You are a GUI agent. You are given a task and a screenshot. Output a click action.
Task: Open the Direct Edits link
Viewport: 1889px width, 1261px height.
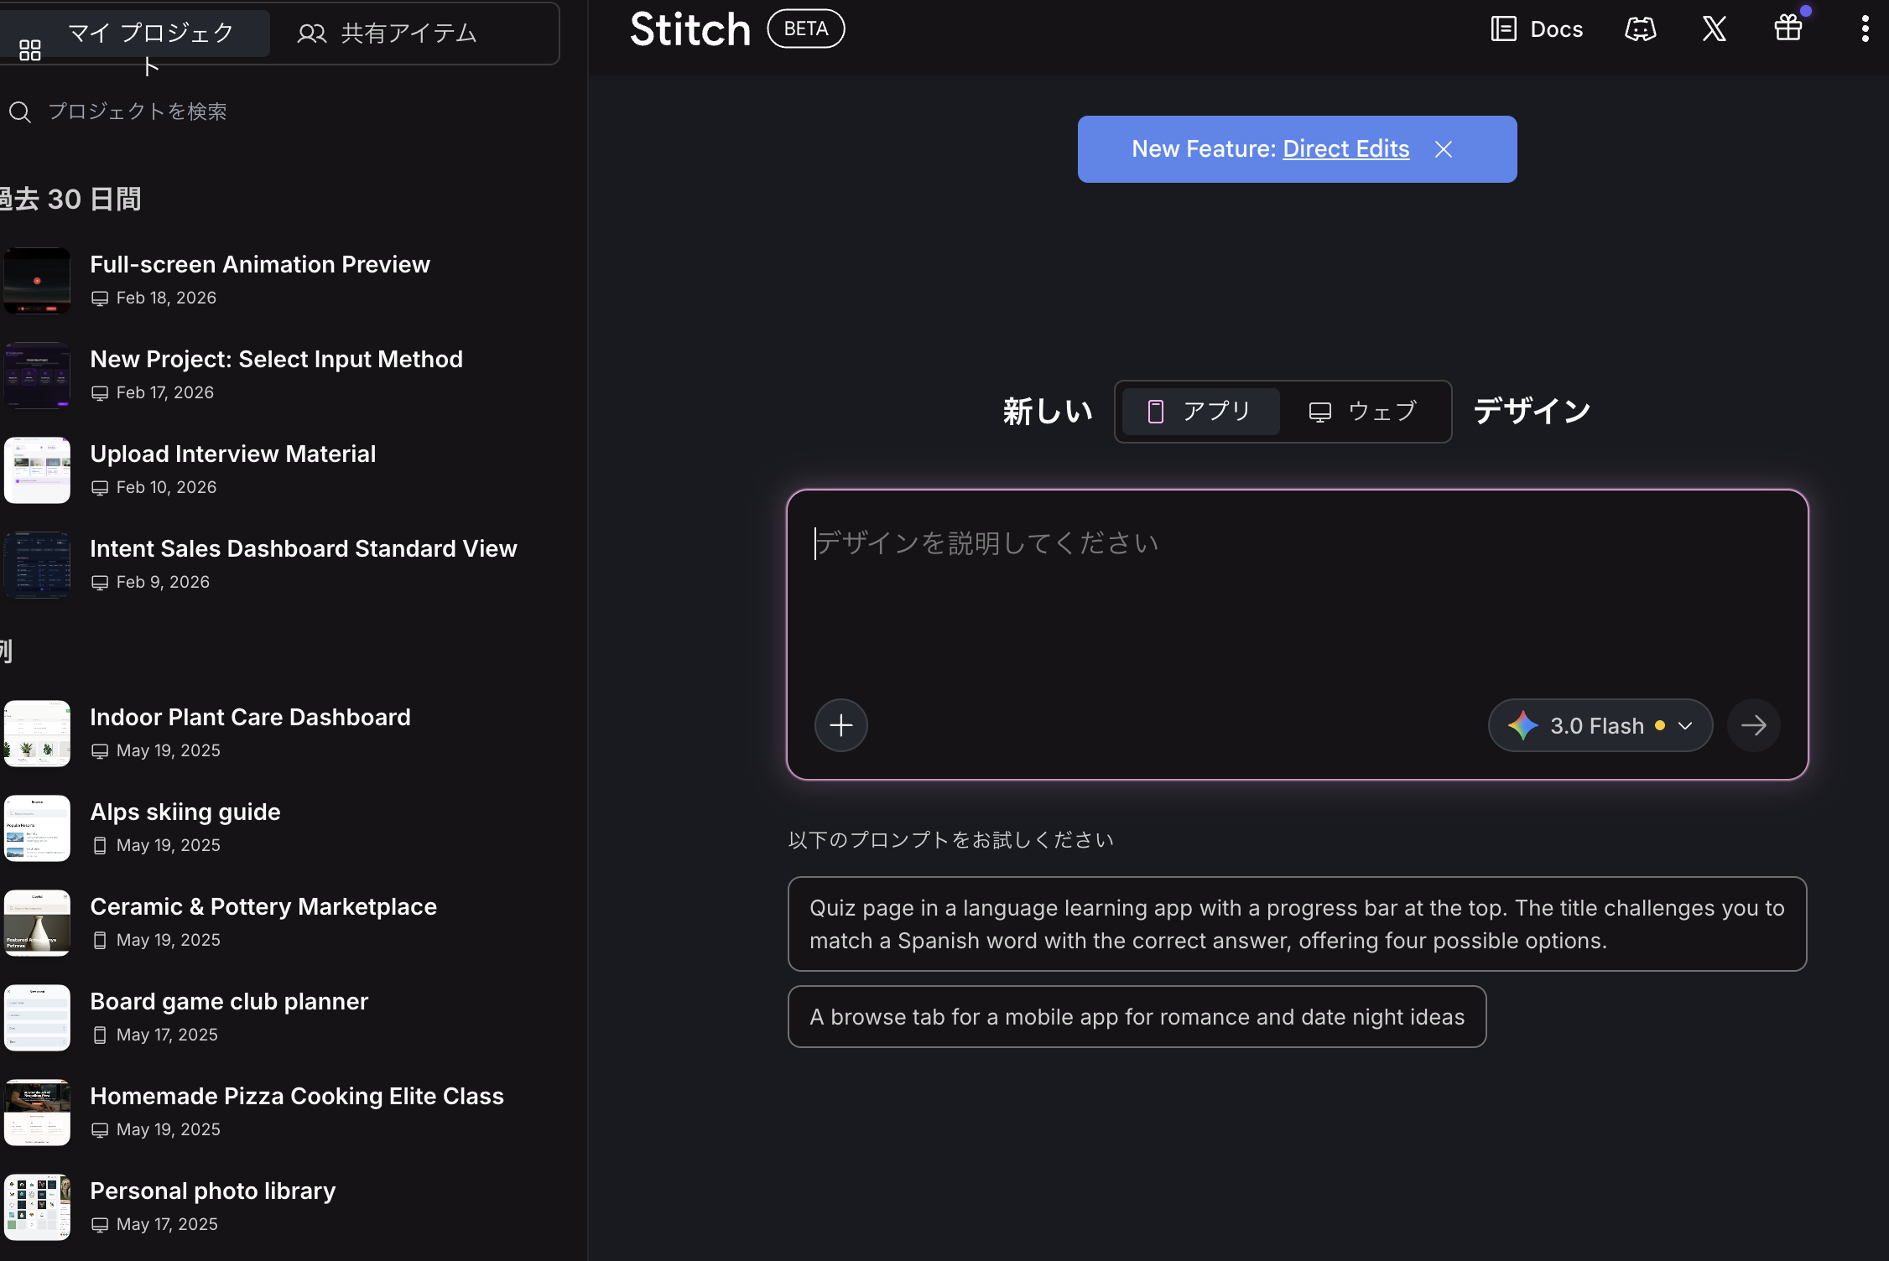pos(1345,149)
